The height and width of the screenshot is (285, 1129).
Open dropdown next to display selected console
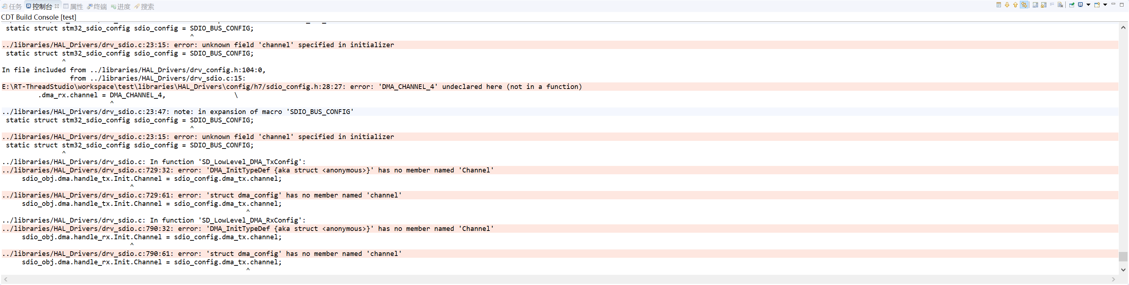pyautogui.click(x=1088, y=5)
